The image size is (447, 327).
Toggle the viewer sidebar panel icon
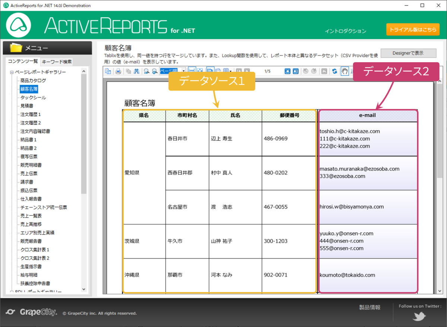108,71
